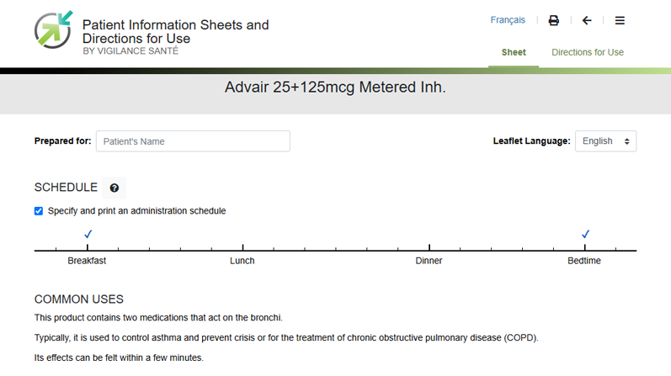Switch to the Sheet tab

tap(514, 52)
